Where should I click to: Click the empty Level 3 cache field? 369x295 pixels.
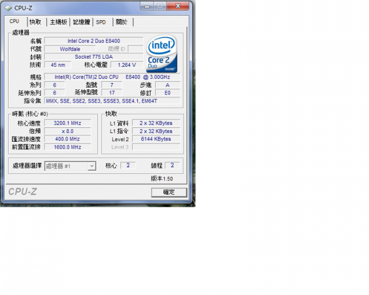pyautogui.click(x=156, y=147)
